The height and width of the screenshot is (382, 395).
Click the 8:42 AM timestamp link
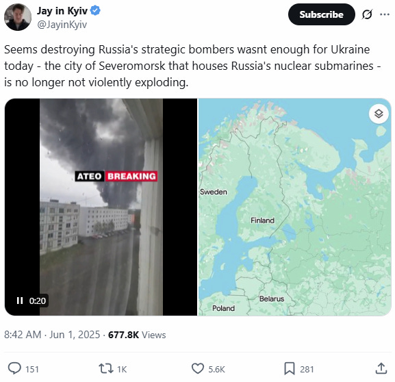click(x=23, y=335)
